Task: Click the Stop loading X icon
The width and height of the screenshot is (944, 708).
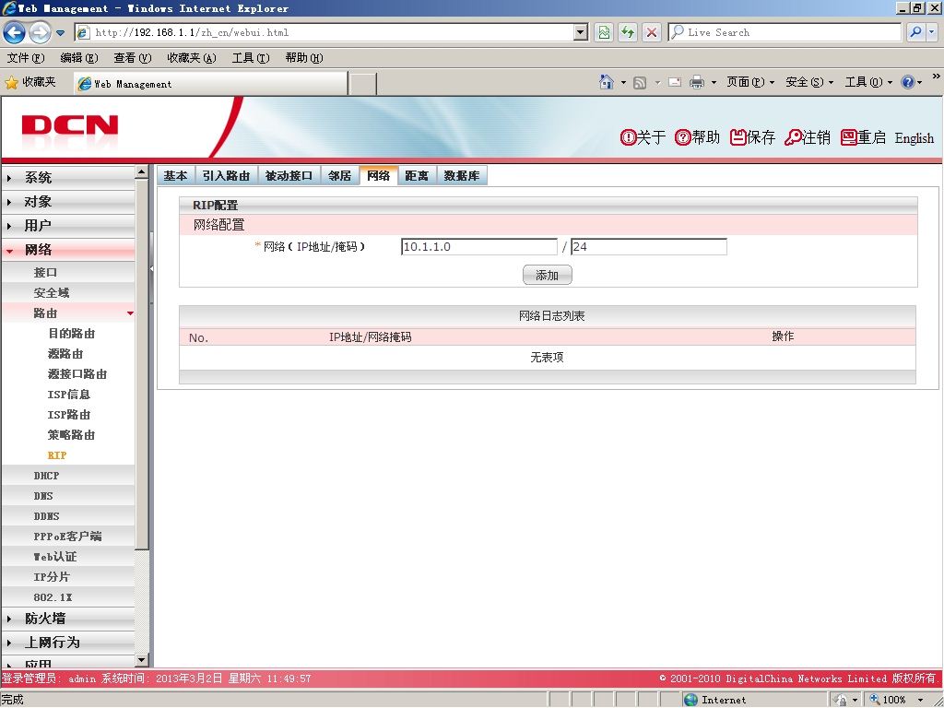Action: point(652,32)
